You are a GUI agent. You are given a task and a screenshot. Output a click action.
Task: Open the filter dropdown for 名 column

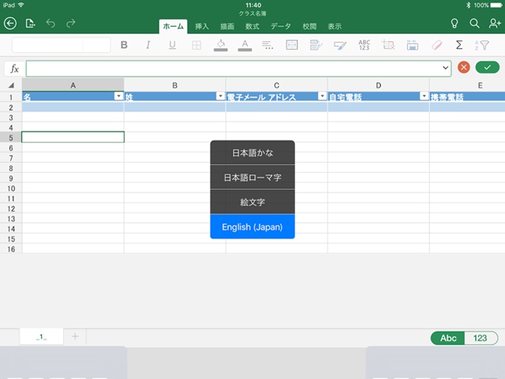(x=119, y=96)
